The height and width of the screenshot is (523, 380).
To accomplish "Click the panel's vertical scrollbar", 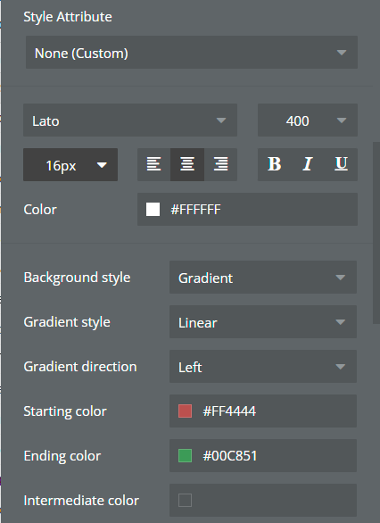I will tap(376, 233).
